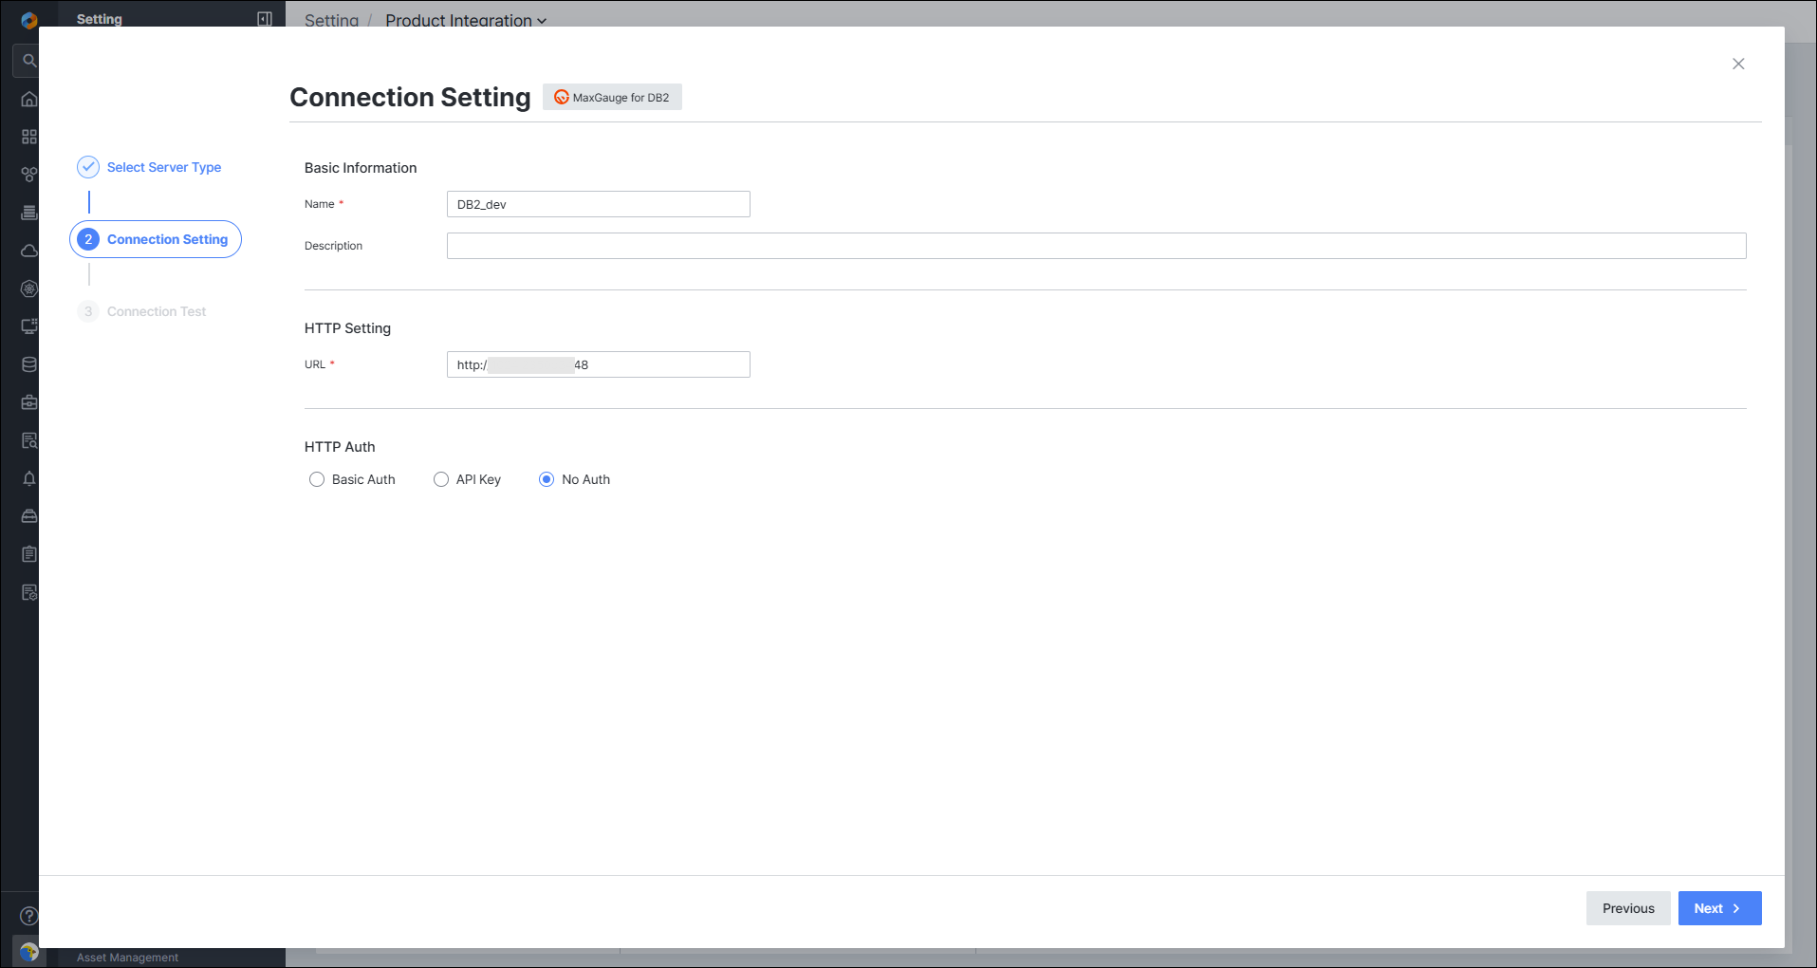Select the API Key radio button
This screenshot has height=968, width=1817.
441,479
